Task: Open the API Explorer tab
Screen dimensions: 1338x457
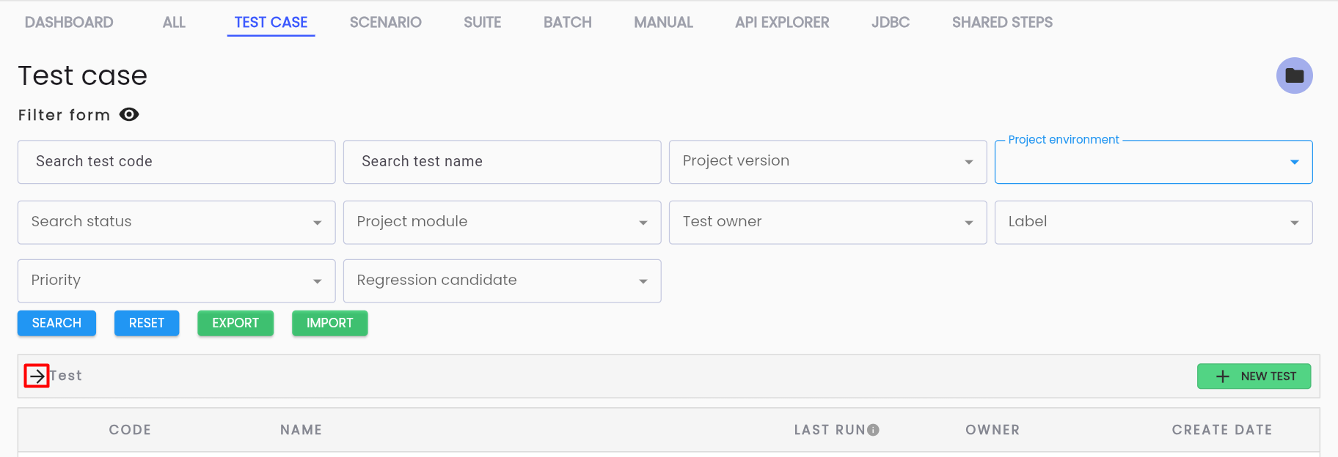Action: click(782, 23)
